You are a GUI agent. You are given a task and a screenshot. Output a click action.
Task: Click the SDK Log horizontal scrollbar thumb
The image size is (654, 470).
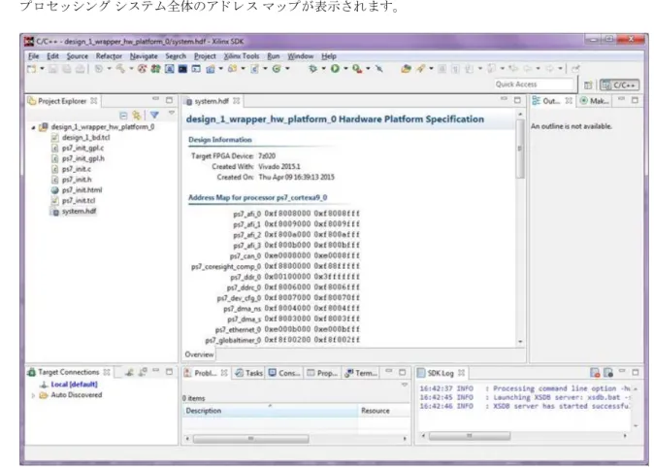[x=470, y=436]
